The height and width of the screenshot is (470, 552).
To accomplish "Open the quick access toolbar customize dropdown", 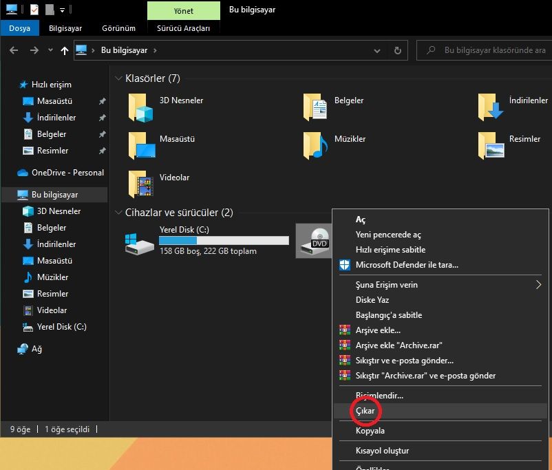I will pos(62,10).
